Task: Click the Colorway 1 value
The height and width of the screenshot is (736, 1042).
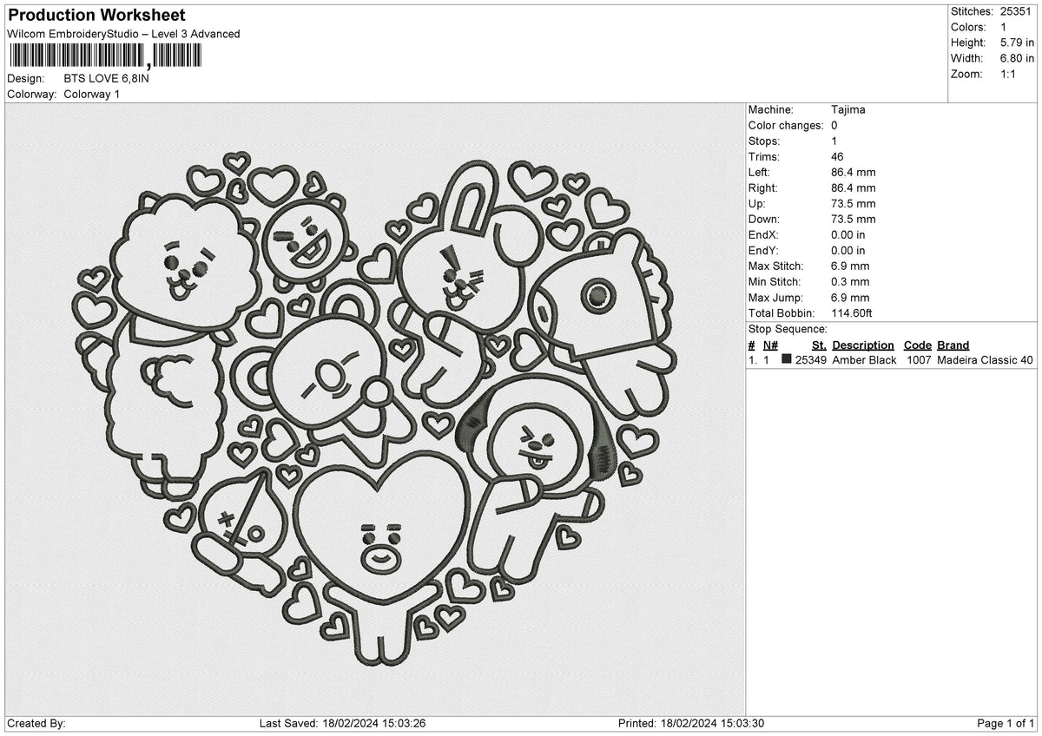Action: point(92,94)
